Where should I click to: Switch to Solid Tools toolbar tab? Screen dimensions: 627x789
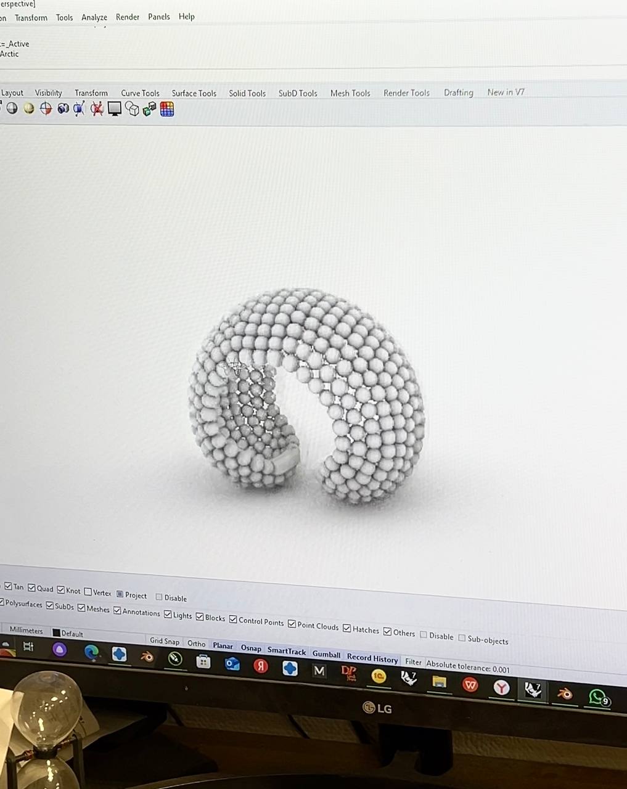(x=247, y=93)
